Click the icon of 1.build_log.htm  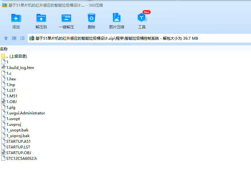pos(3,68)
